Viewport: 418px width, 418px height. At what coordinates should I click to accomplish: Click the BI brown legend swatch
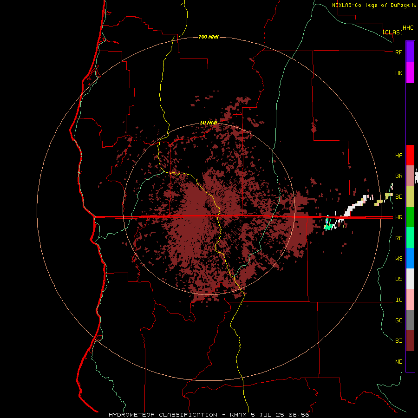tap(410, 341)
